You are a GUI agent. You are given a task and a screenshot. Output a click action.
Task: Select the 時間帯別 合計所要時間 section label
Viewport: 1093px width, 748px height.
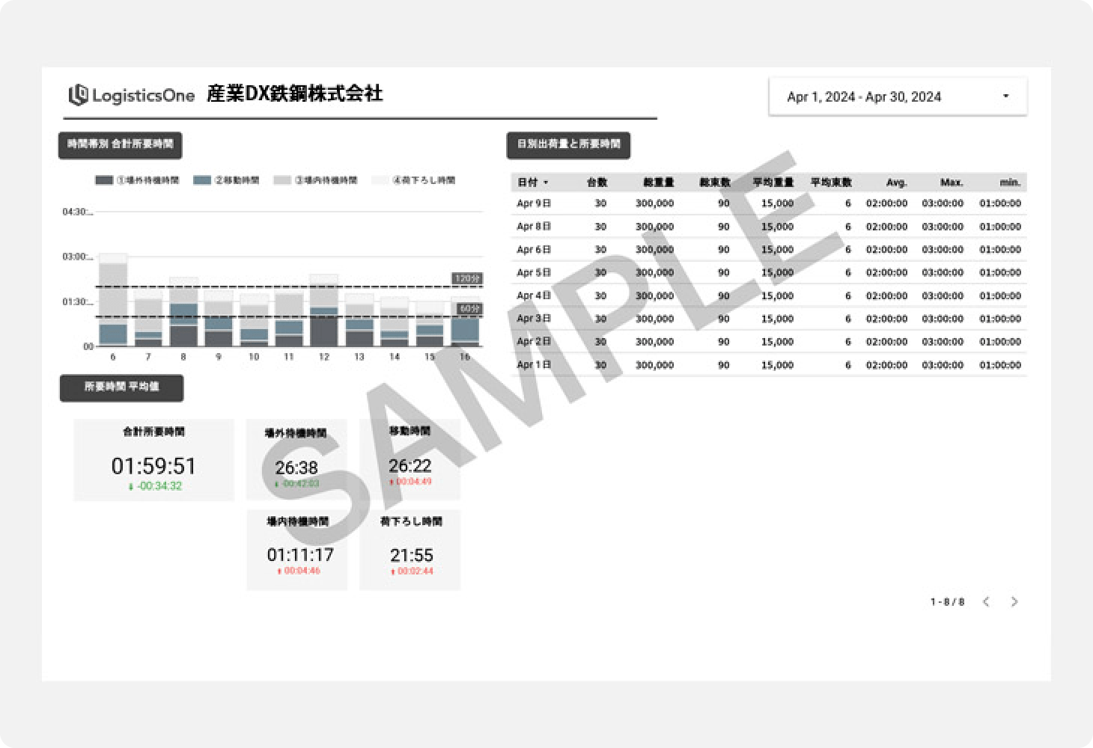click(x=121, y=145)
